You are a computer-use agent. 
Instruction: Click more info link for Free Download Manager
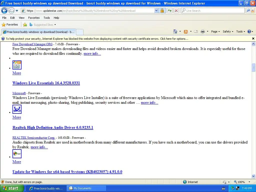pyautogui.click(x=92, y=53)
